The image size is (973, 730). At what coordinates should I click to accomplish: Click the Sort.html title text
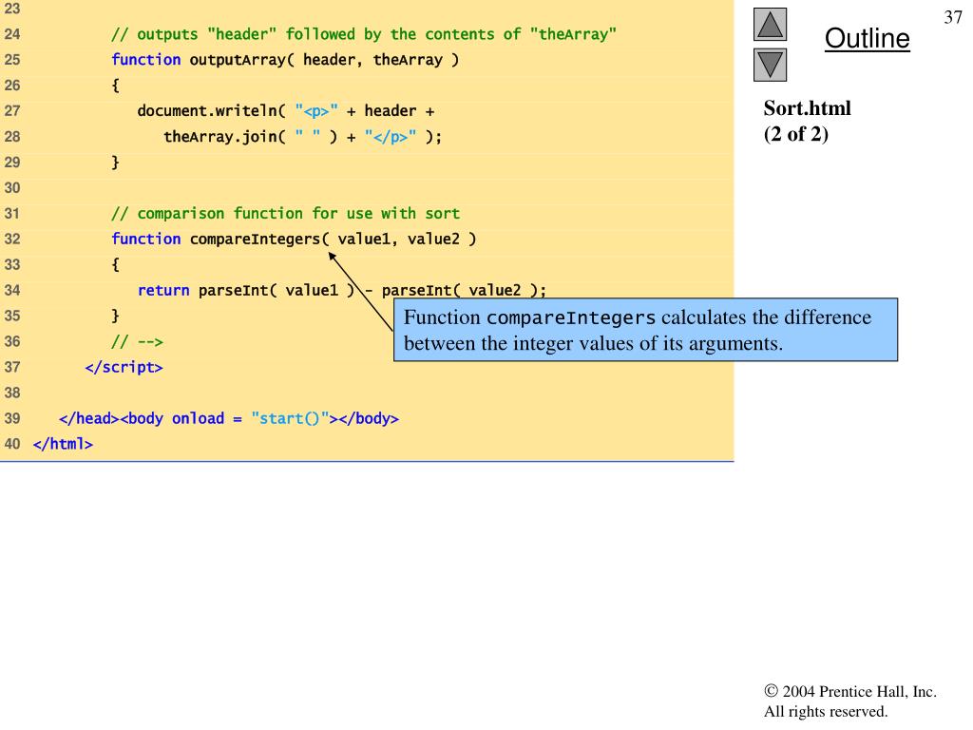pos(807,108)
